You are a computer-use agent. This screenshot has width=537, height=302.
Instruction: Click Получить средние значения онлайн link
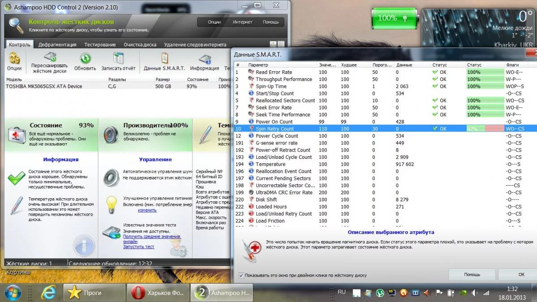(x=151, y=239)
